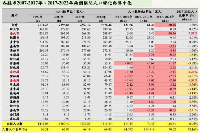Screen dimensions: 200x133
Task: Click the 臺南市 row label
Action: 14,46
